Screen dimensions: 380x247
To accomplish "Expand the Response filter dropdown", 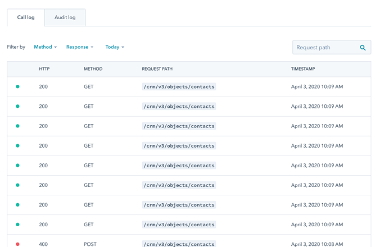I will tap(80, 47).
